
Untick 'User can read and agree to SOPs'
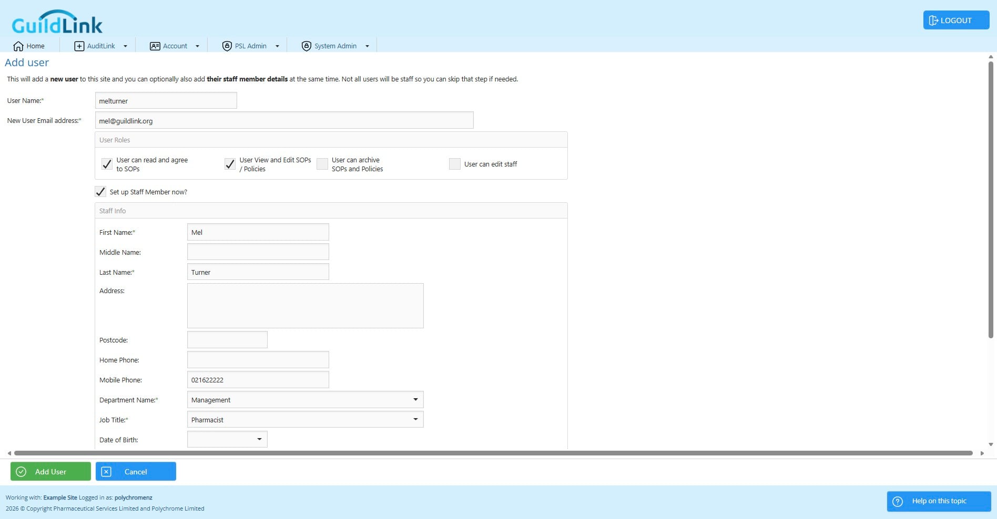pyautogui.click(x=107, y=164)
